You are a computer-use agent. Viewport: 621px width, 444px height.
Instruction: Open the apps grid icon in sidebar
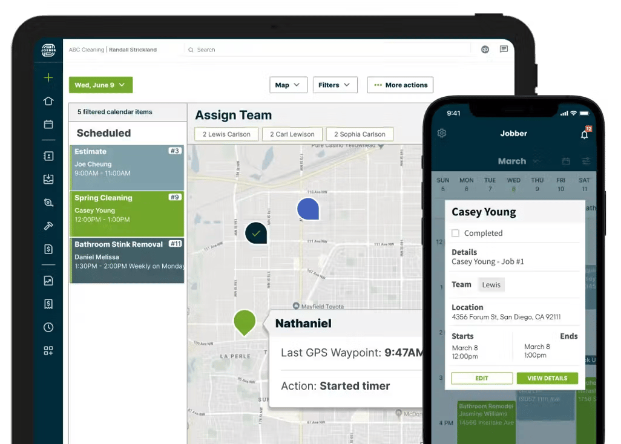48,351
